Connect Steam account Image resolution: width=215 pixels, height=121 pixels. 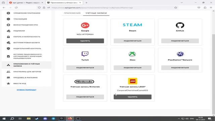pyautogui.click(x=132, y=41)
